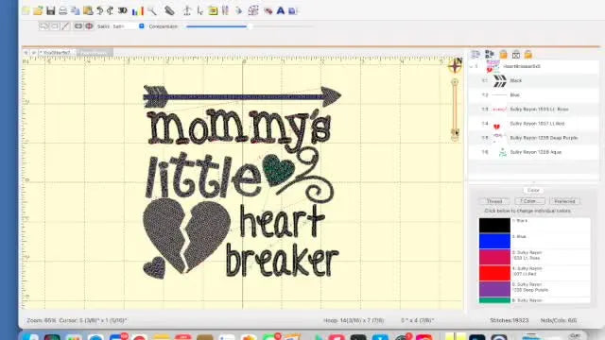Select the Sulky Rayon Lt. Rose layer
The image size is (605, 340).
pyautogui.click(x=534, y=110)
